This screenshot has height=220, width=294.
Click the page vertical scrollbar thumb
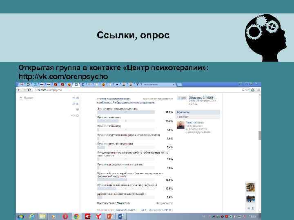pyautogui.click(x=260, y=136)
